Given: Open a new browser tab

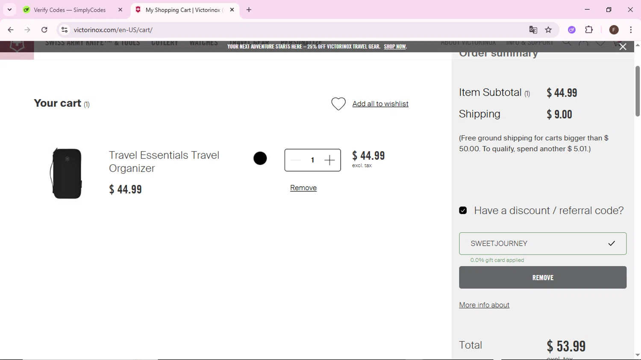Looking at the screenshot, I should point(249,10).
